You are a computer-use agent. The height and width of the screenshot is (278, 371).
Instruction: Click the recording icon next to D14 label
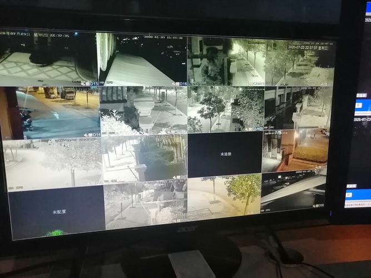coord(90,135)
